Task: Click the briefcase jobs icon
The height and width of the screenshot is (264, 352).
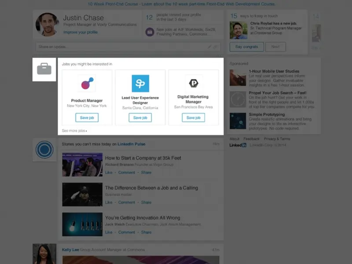Action: pyautogui.click(x=44, y=69)
